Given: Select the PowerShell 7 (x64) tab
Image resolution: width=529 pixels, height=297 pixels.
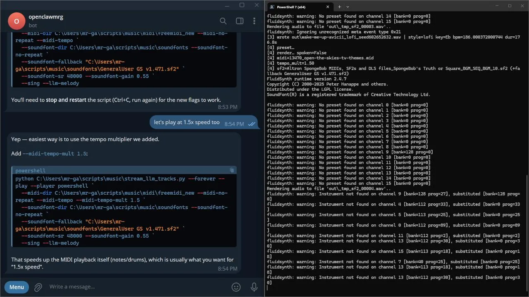Looking at the screenshot, I should 300,7.
